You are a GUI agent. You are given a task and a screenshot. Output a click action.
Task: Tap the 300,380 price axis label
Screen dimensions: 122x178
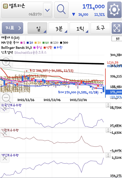click(116, 55)
